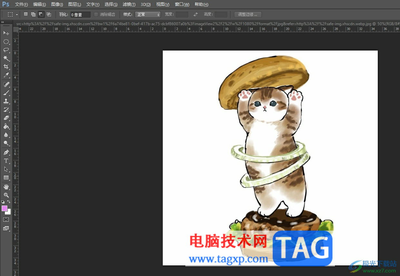
Task: Open the 滤镜(T) menu
Action: 129,5
